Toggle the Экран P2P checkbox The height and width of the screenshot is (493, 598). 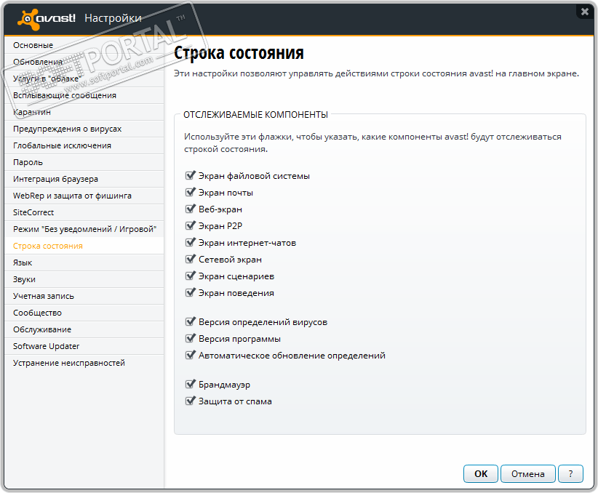(x=191, y=226)
